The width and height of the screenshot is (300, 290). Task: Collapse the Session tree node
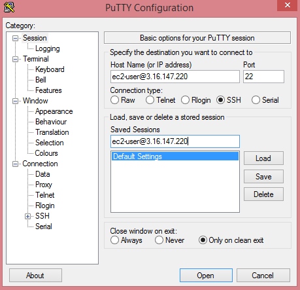[x=15, y=39]
